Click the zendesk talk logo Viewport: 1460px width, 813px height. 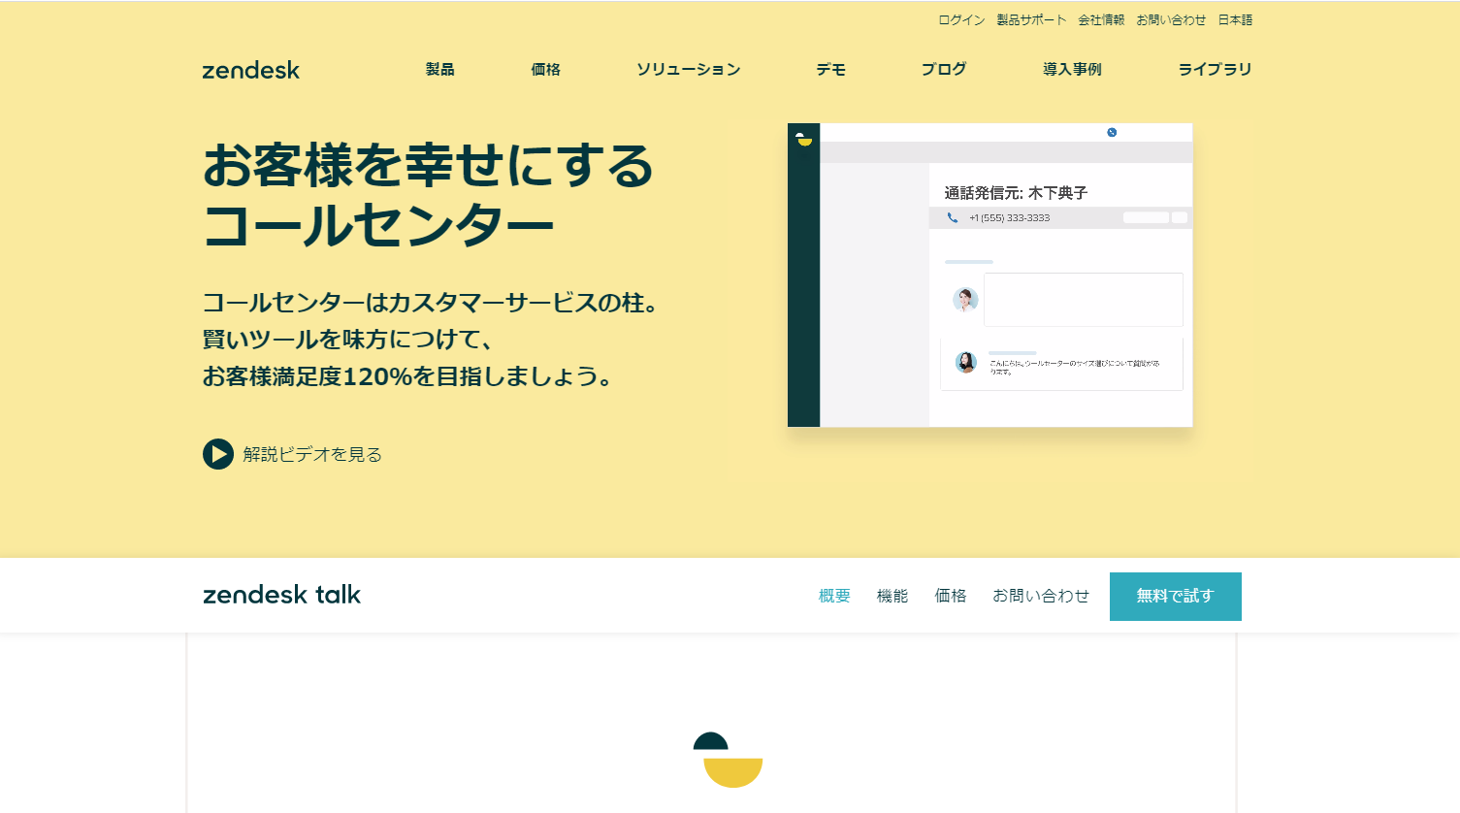(x=281, y=595)
